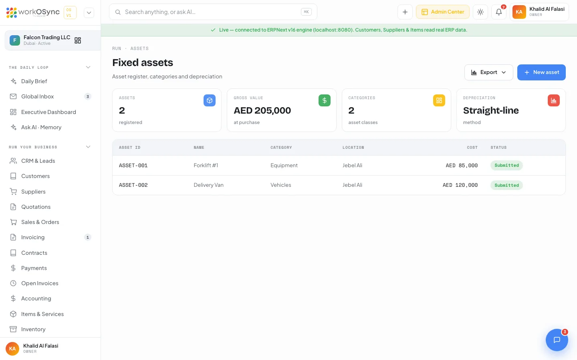Click the Quotations document icon
The image size is (577, 360).
coord(13,207)
